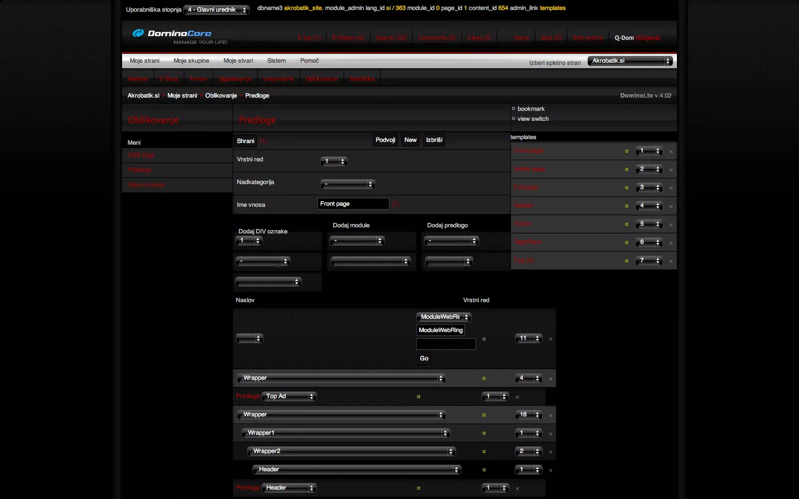Open the Akrobatik.si site selector dropdown
Image resolution: width=799 pixels, height=499 pixels.
pyautogui.click(x=630, y=61)
